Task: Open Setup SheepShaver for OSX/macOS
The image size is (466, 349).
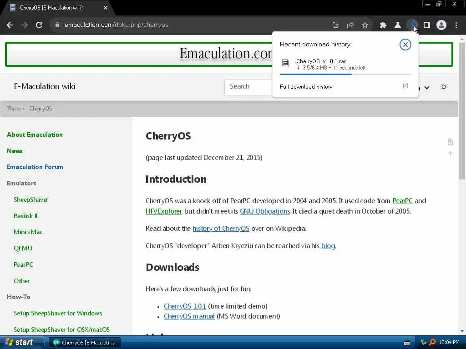Action: [61, 330]
